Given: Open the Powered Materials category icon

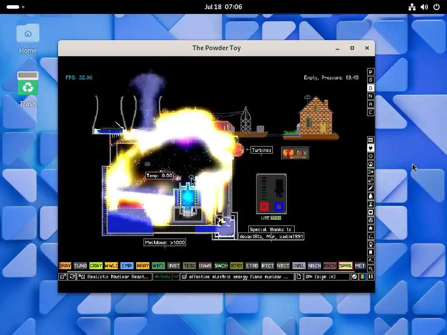Looking at the screenshot, I should [371, 156].
